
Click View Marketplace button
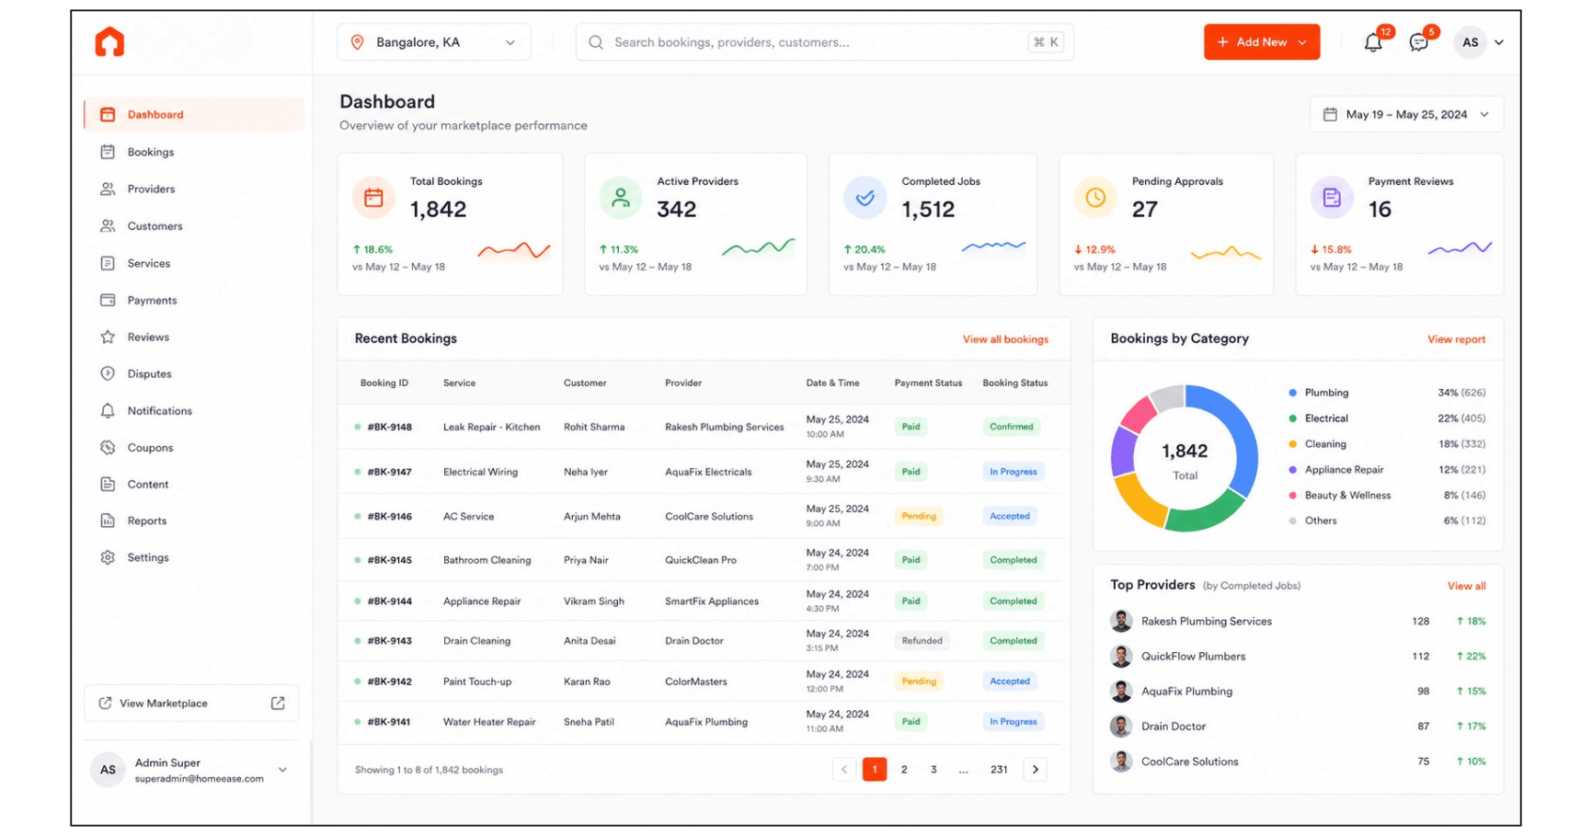click(x=191, y=704)
